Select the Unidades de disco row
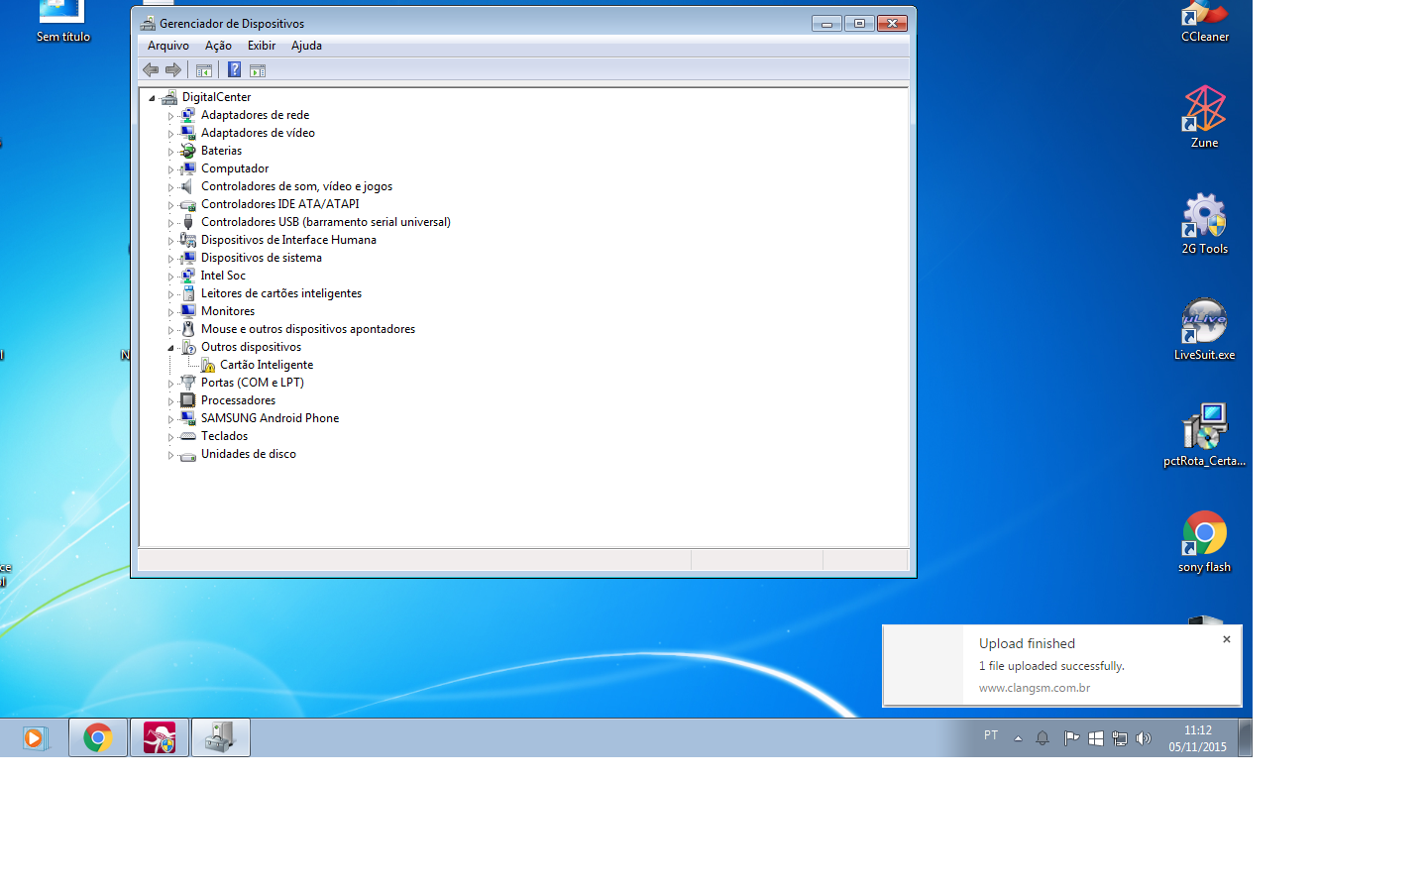Screen dimensions: 1427x892 249,454
